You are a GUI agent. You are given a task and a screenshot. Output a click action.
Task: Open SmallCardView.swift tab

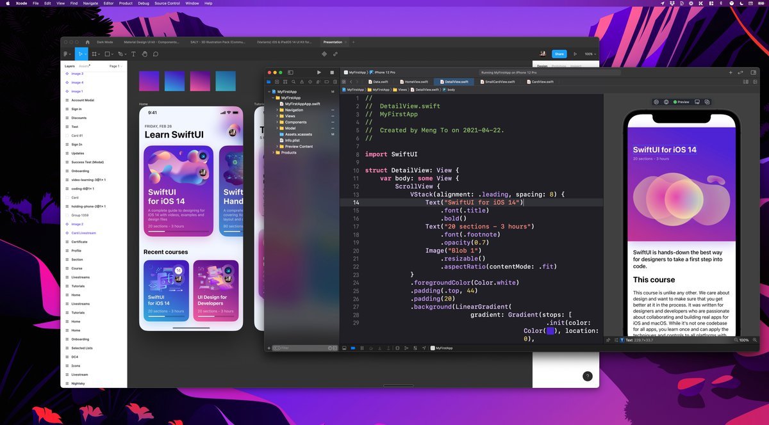[497, 82]
